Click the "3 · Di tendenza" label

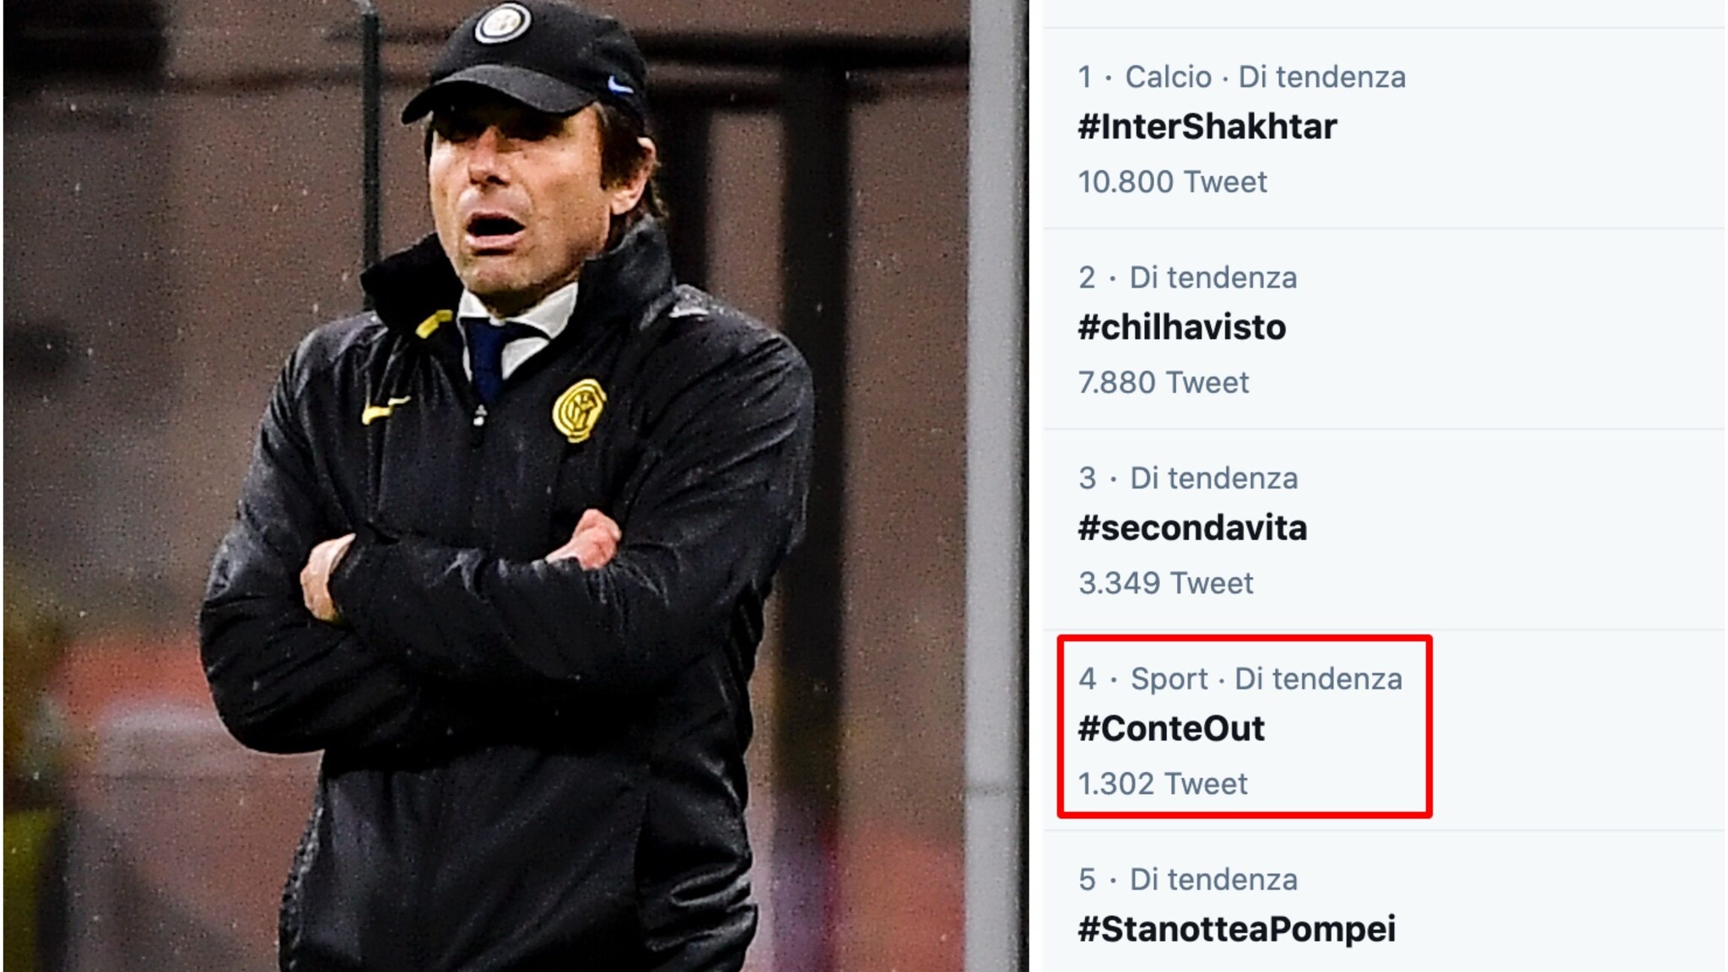coord(1188,478)
